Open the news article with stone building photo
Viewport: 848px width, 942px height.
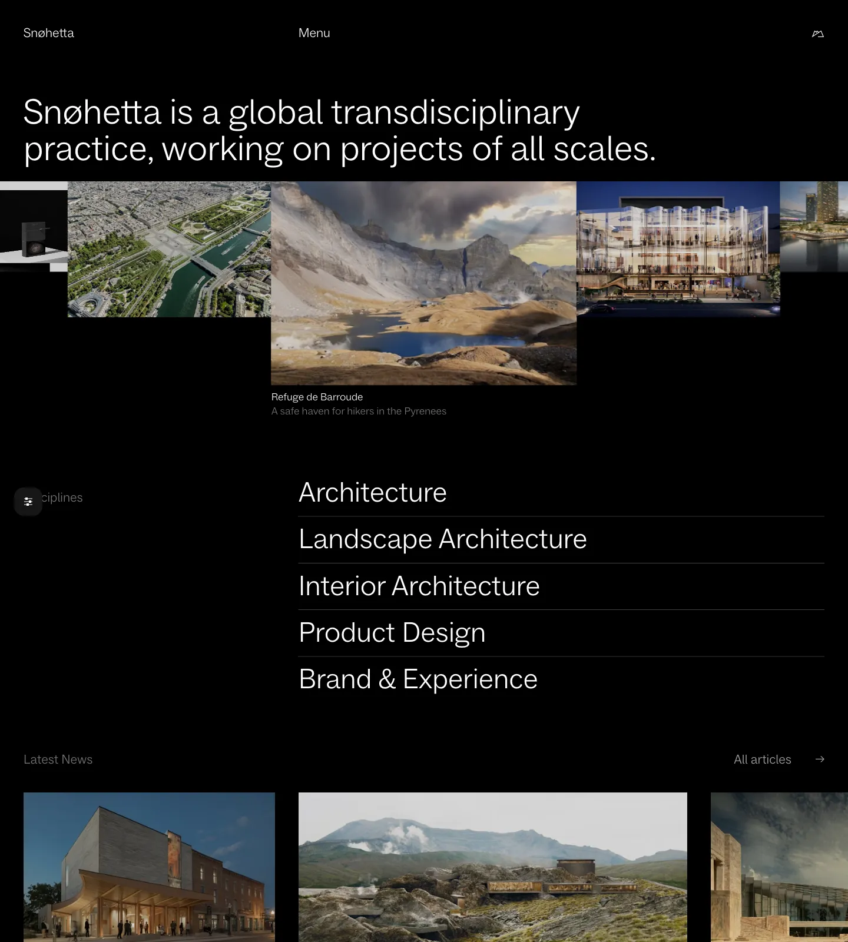779,867
